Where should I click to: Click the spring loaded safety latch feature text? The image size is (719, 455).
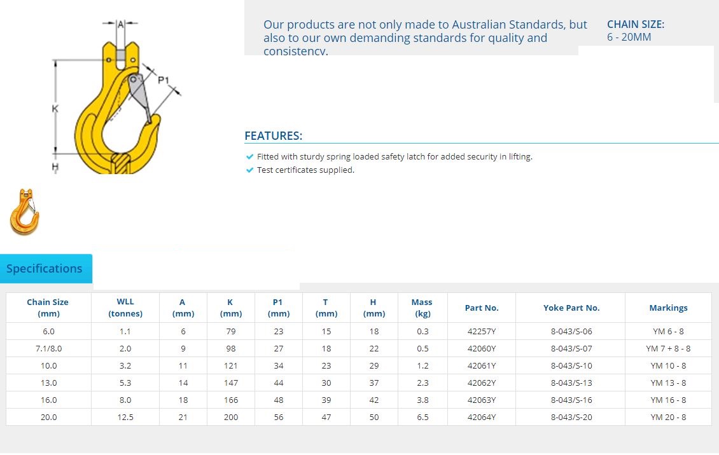(x=394, y=156)
